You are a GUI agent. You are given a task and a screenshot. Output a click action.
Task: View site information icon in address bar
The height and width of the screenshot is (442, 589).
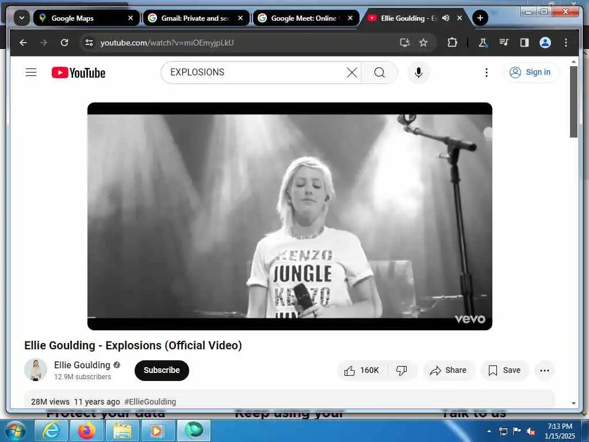pyautogui.click(x=89, y=43)
